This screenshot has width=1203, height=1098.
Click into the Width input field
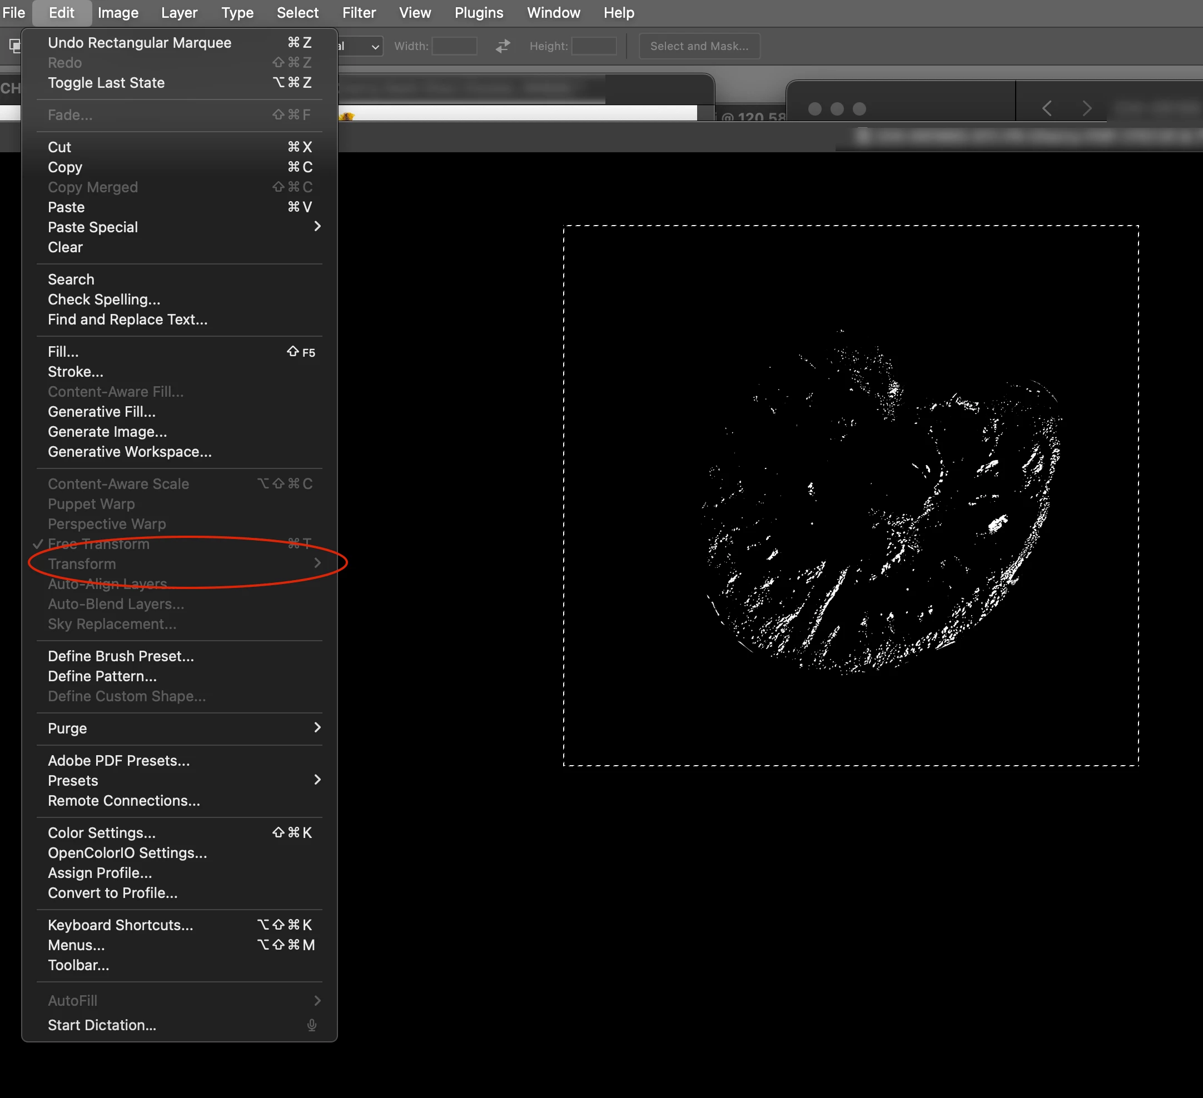click(454, 46)
